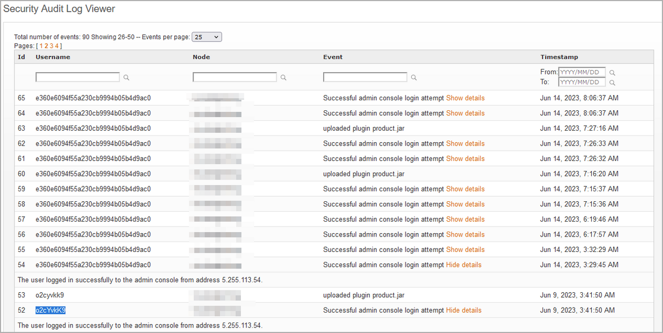Click the magnifier next to the From date
663x333 pixels.
click(x=612, y=72)
